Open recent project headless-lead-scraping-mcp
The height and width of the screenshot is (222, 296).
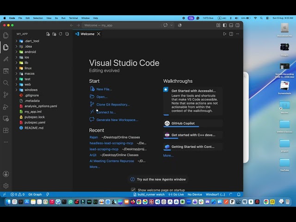pos(111,143)
